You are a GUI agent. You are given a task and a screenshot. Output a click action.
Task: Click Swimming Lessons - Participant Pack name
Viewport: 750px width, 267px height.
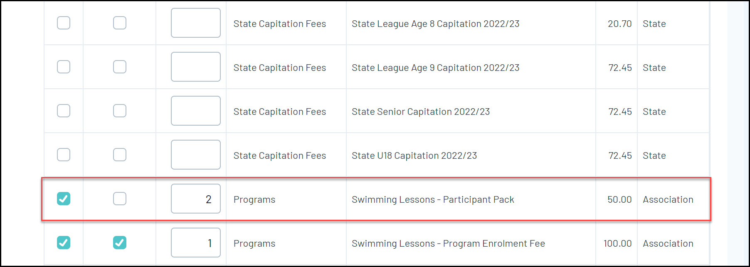tap(433, 200)
